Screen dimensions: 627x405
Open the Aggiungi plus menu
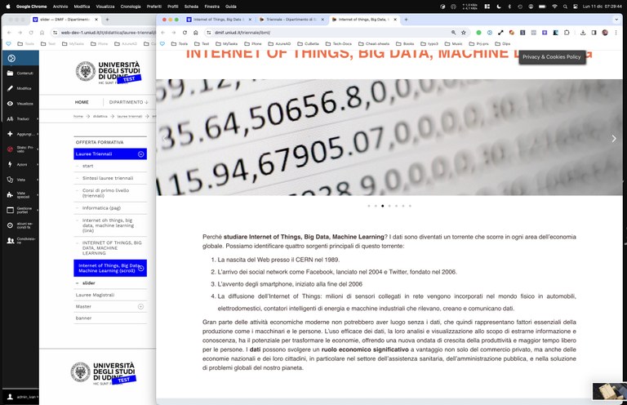20,134
